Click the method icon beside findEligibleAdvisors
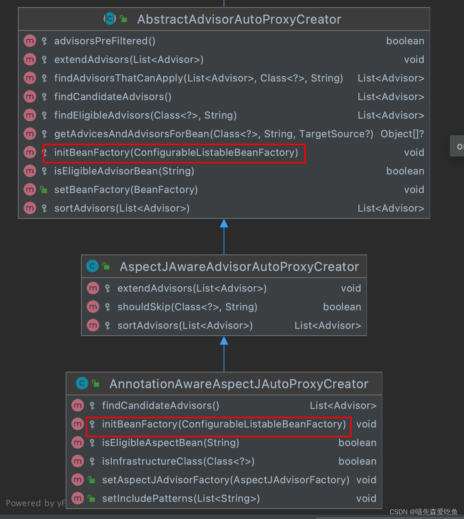Image resolution: width=464 pixels, height=519 pixels. click(x=30, y=115)
